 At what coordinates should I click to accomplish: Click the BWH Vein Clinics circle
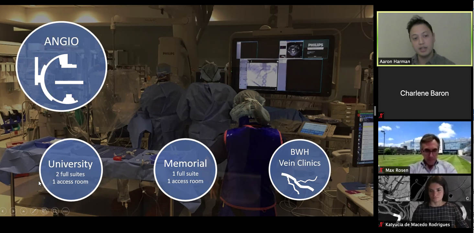(299, 170)
